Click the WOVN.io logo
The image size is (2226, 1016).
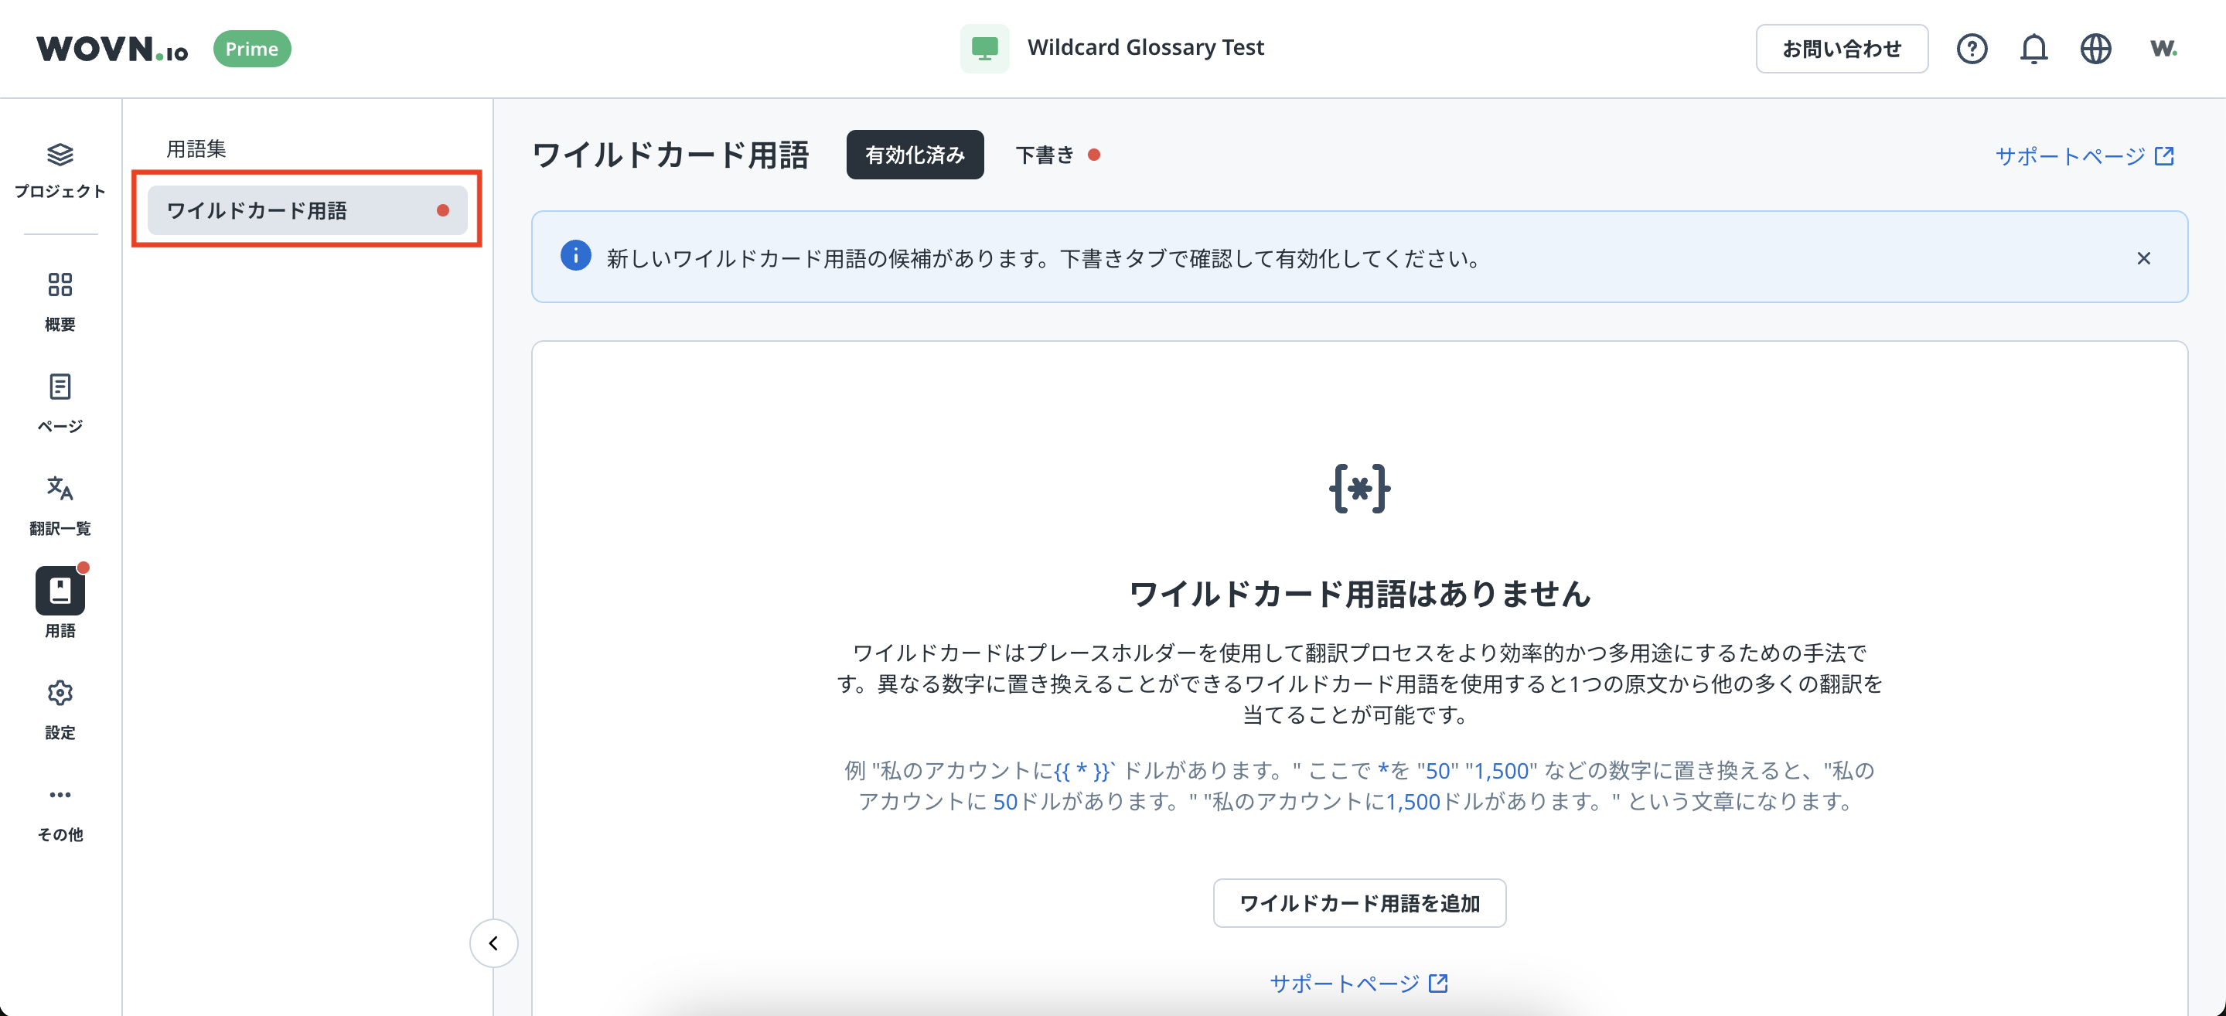coord(111,49)
